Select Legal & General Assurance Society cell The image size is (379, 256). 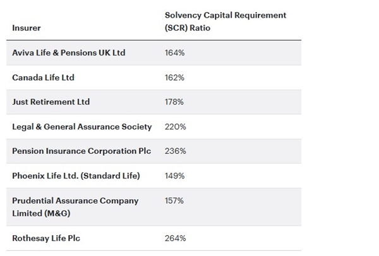[82, 127]
